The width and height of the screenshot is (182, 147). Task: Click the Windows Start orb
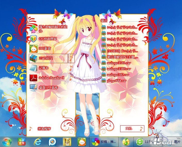(7, 141)
